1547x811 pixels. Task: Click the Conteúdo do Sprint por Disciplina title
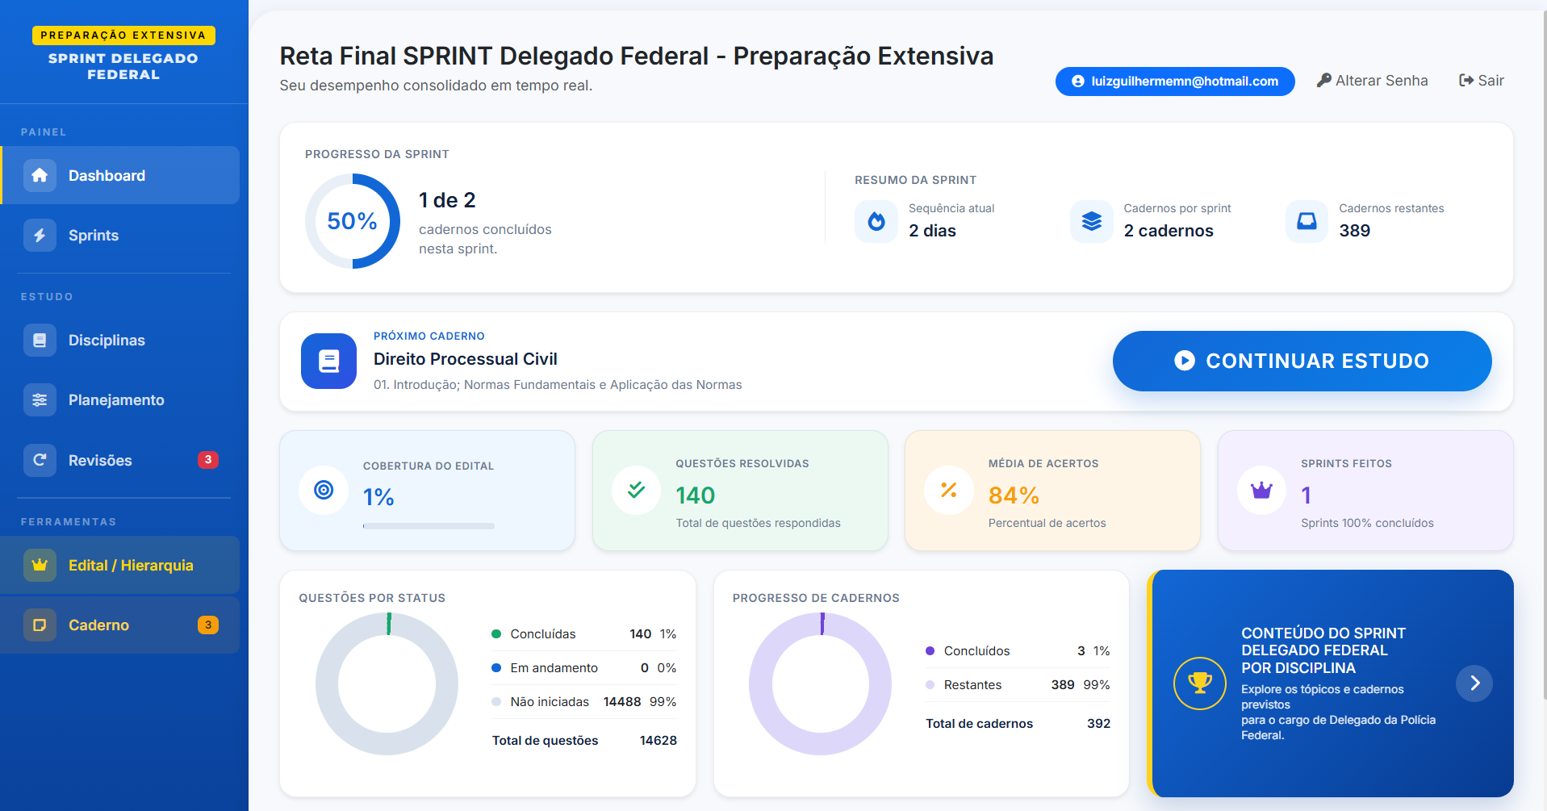click(x=1323, y=650)
